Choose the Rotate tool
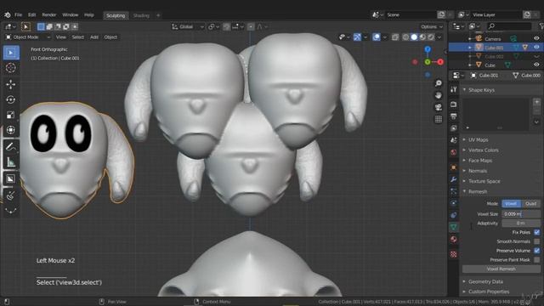Viewport: 544px width, 306px height. (x=11, y=99)
